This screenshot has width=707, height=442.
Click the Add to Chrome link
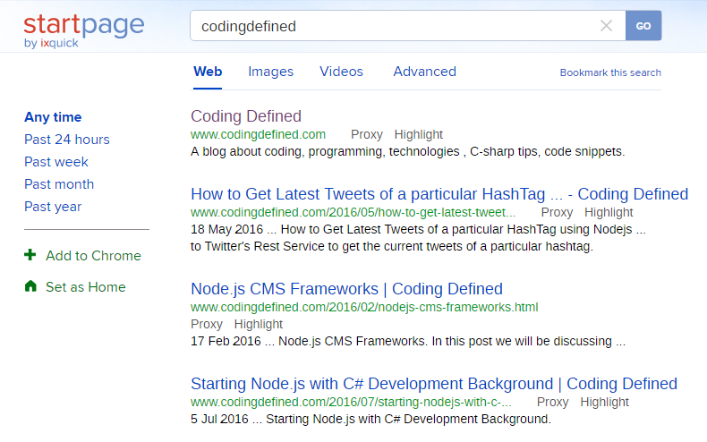pos(93,256)
